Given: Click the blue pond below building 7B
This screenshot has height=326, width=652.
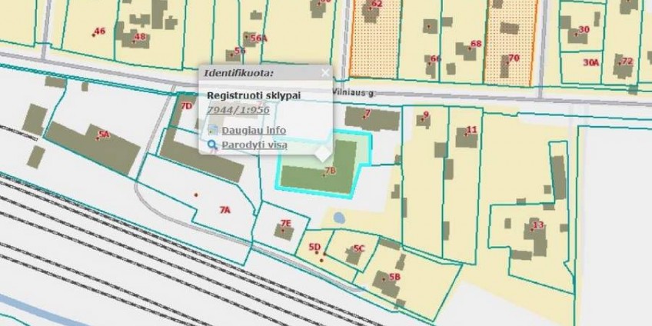Looking at the screenshot, I should [338, 219].
